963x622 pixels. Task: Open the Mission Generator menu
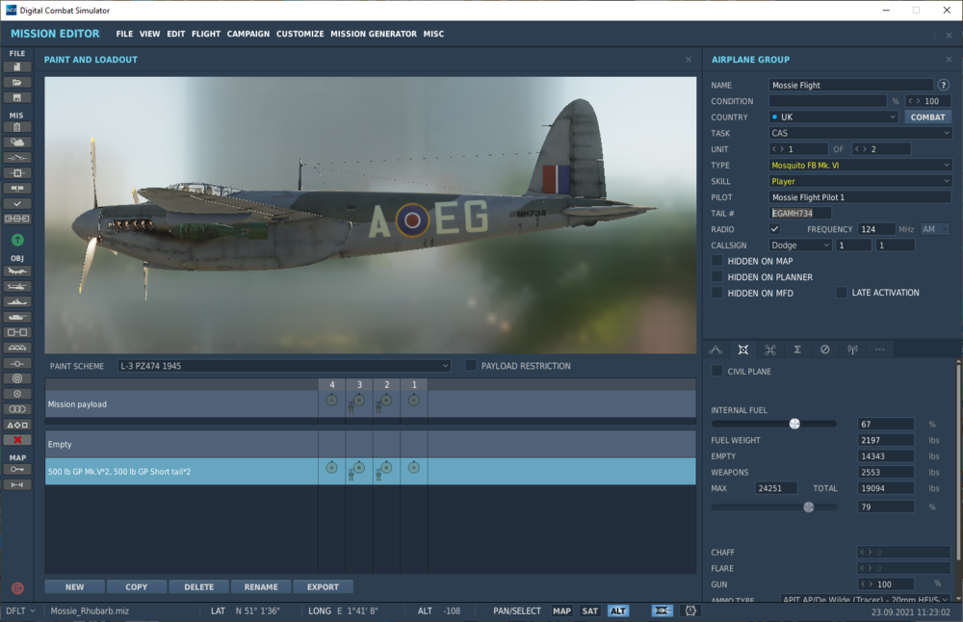coord(374,34)
